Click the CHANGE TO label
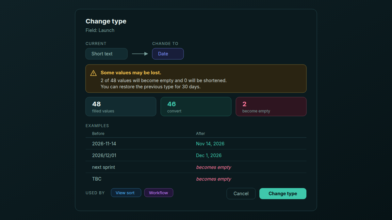This screenshot has width=392, height=220. pos(165,44)
